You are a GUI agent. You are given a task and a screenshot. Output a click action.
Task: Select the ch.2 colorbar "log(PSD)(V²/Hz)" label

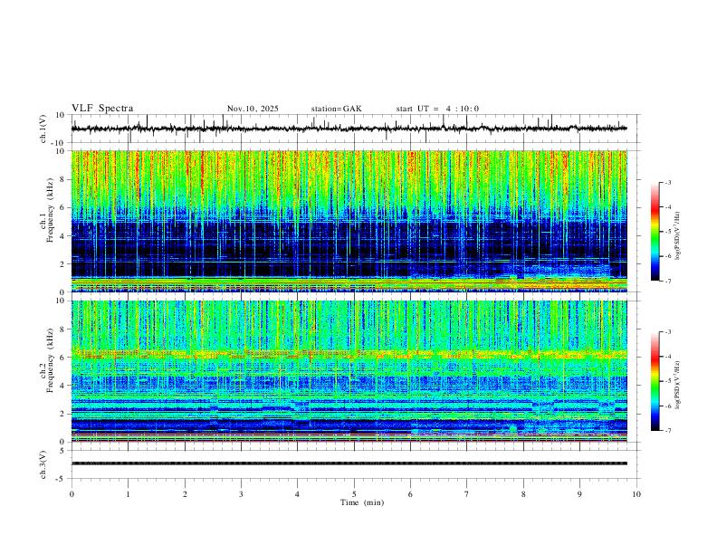[x=678, y=385]
